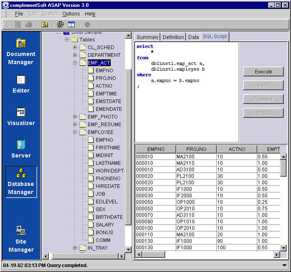Click the Tables folder icon
291x272 pixels.
click(74, 39)
